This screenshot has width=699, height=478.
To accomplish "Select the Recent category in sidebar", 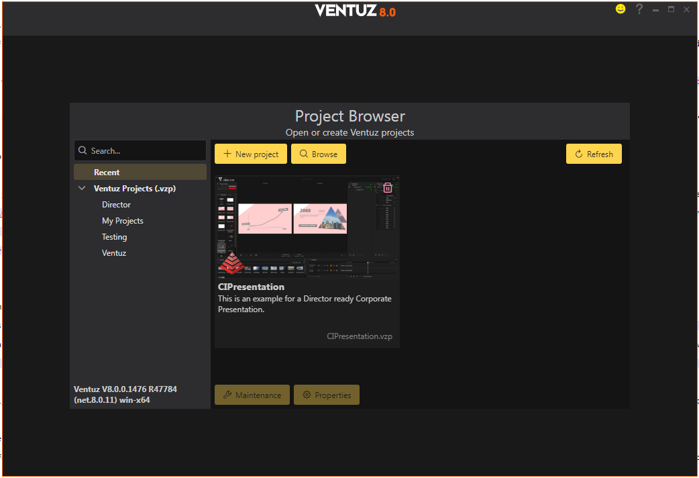I will point(107,173).
